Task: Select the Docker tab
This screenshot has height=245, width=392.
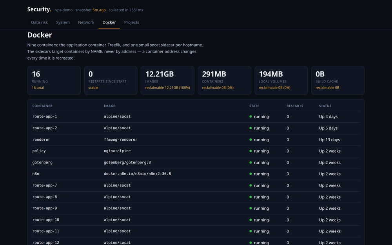Action: (x=109, y=22)
